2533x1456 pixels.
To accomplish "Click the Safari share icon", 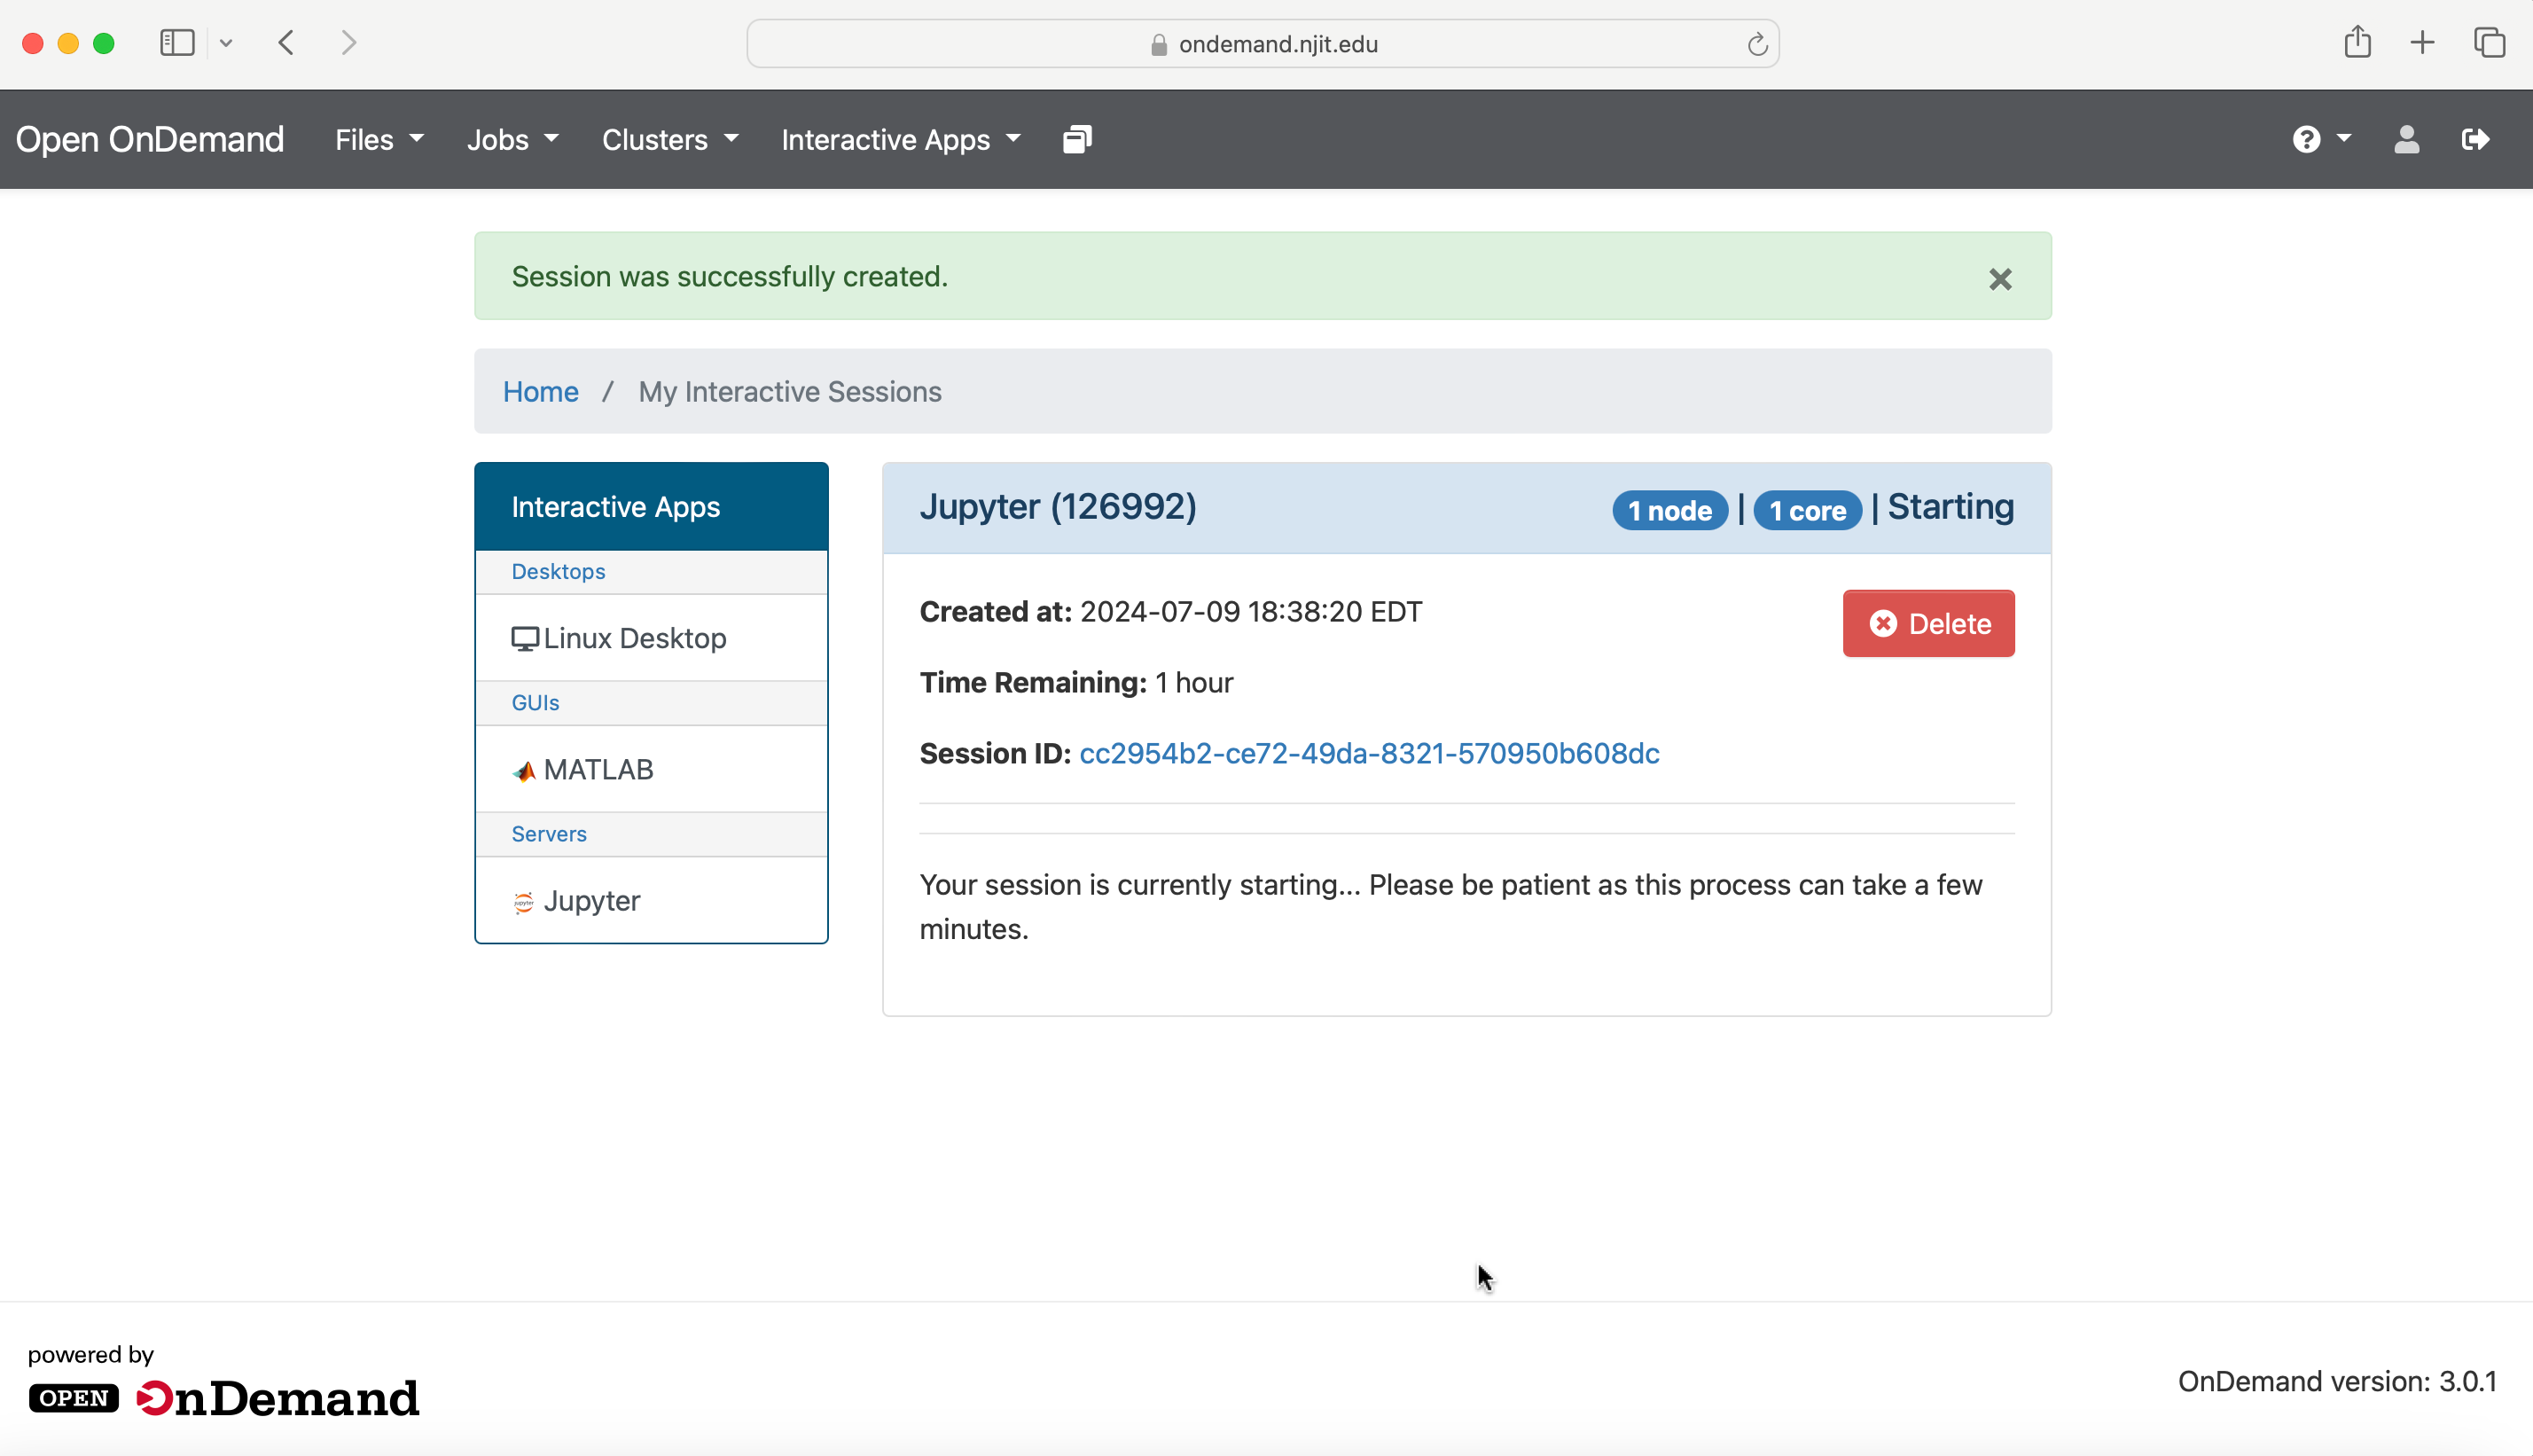I will [x=2358, y=42].
